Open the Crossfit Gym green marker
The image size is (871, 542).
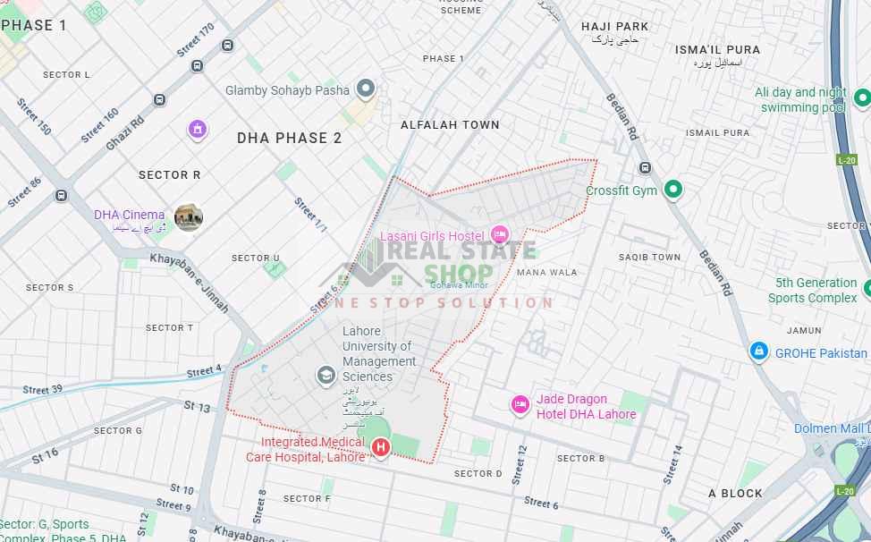pos(672,190)
